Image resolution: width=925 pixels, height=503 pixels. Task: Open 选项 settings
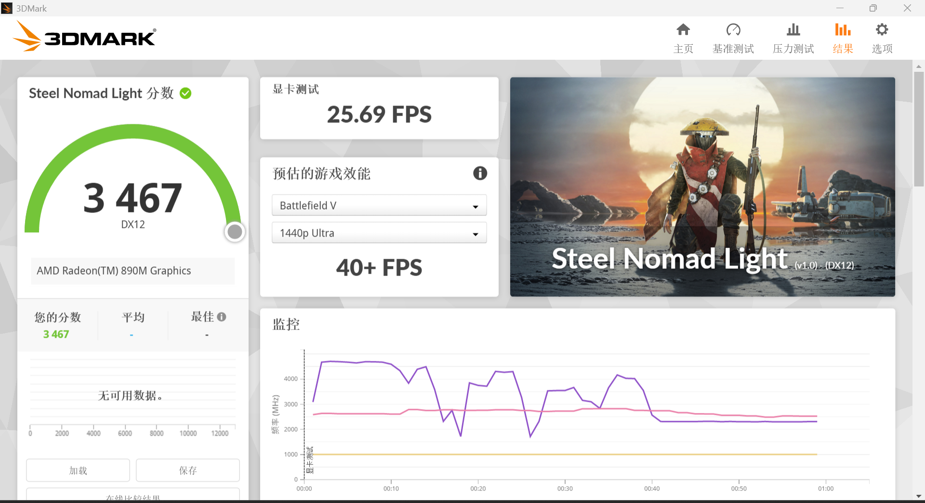[882, 39]
